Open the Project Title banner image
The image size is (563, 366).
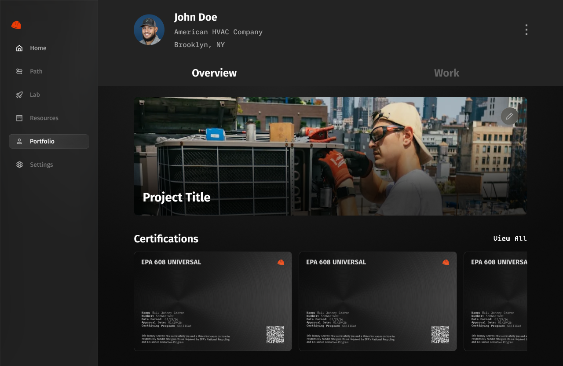pos(330,156)
